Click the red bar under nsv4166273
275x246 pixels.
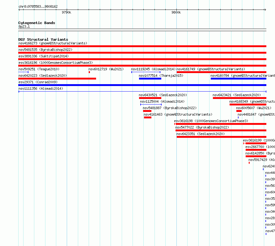142,46
